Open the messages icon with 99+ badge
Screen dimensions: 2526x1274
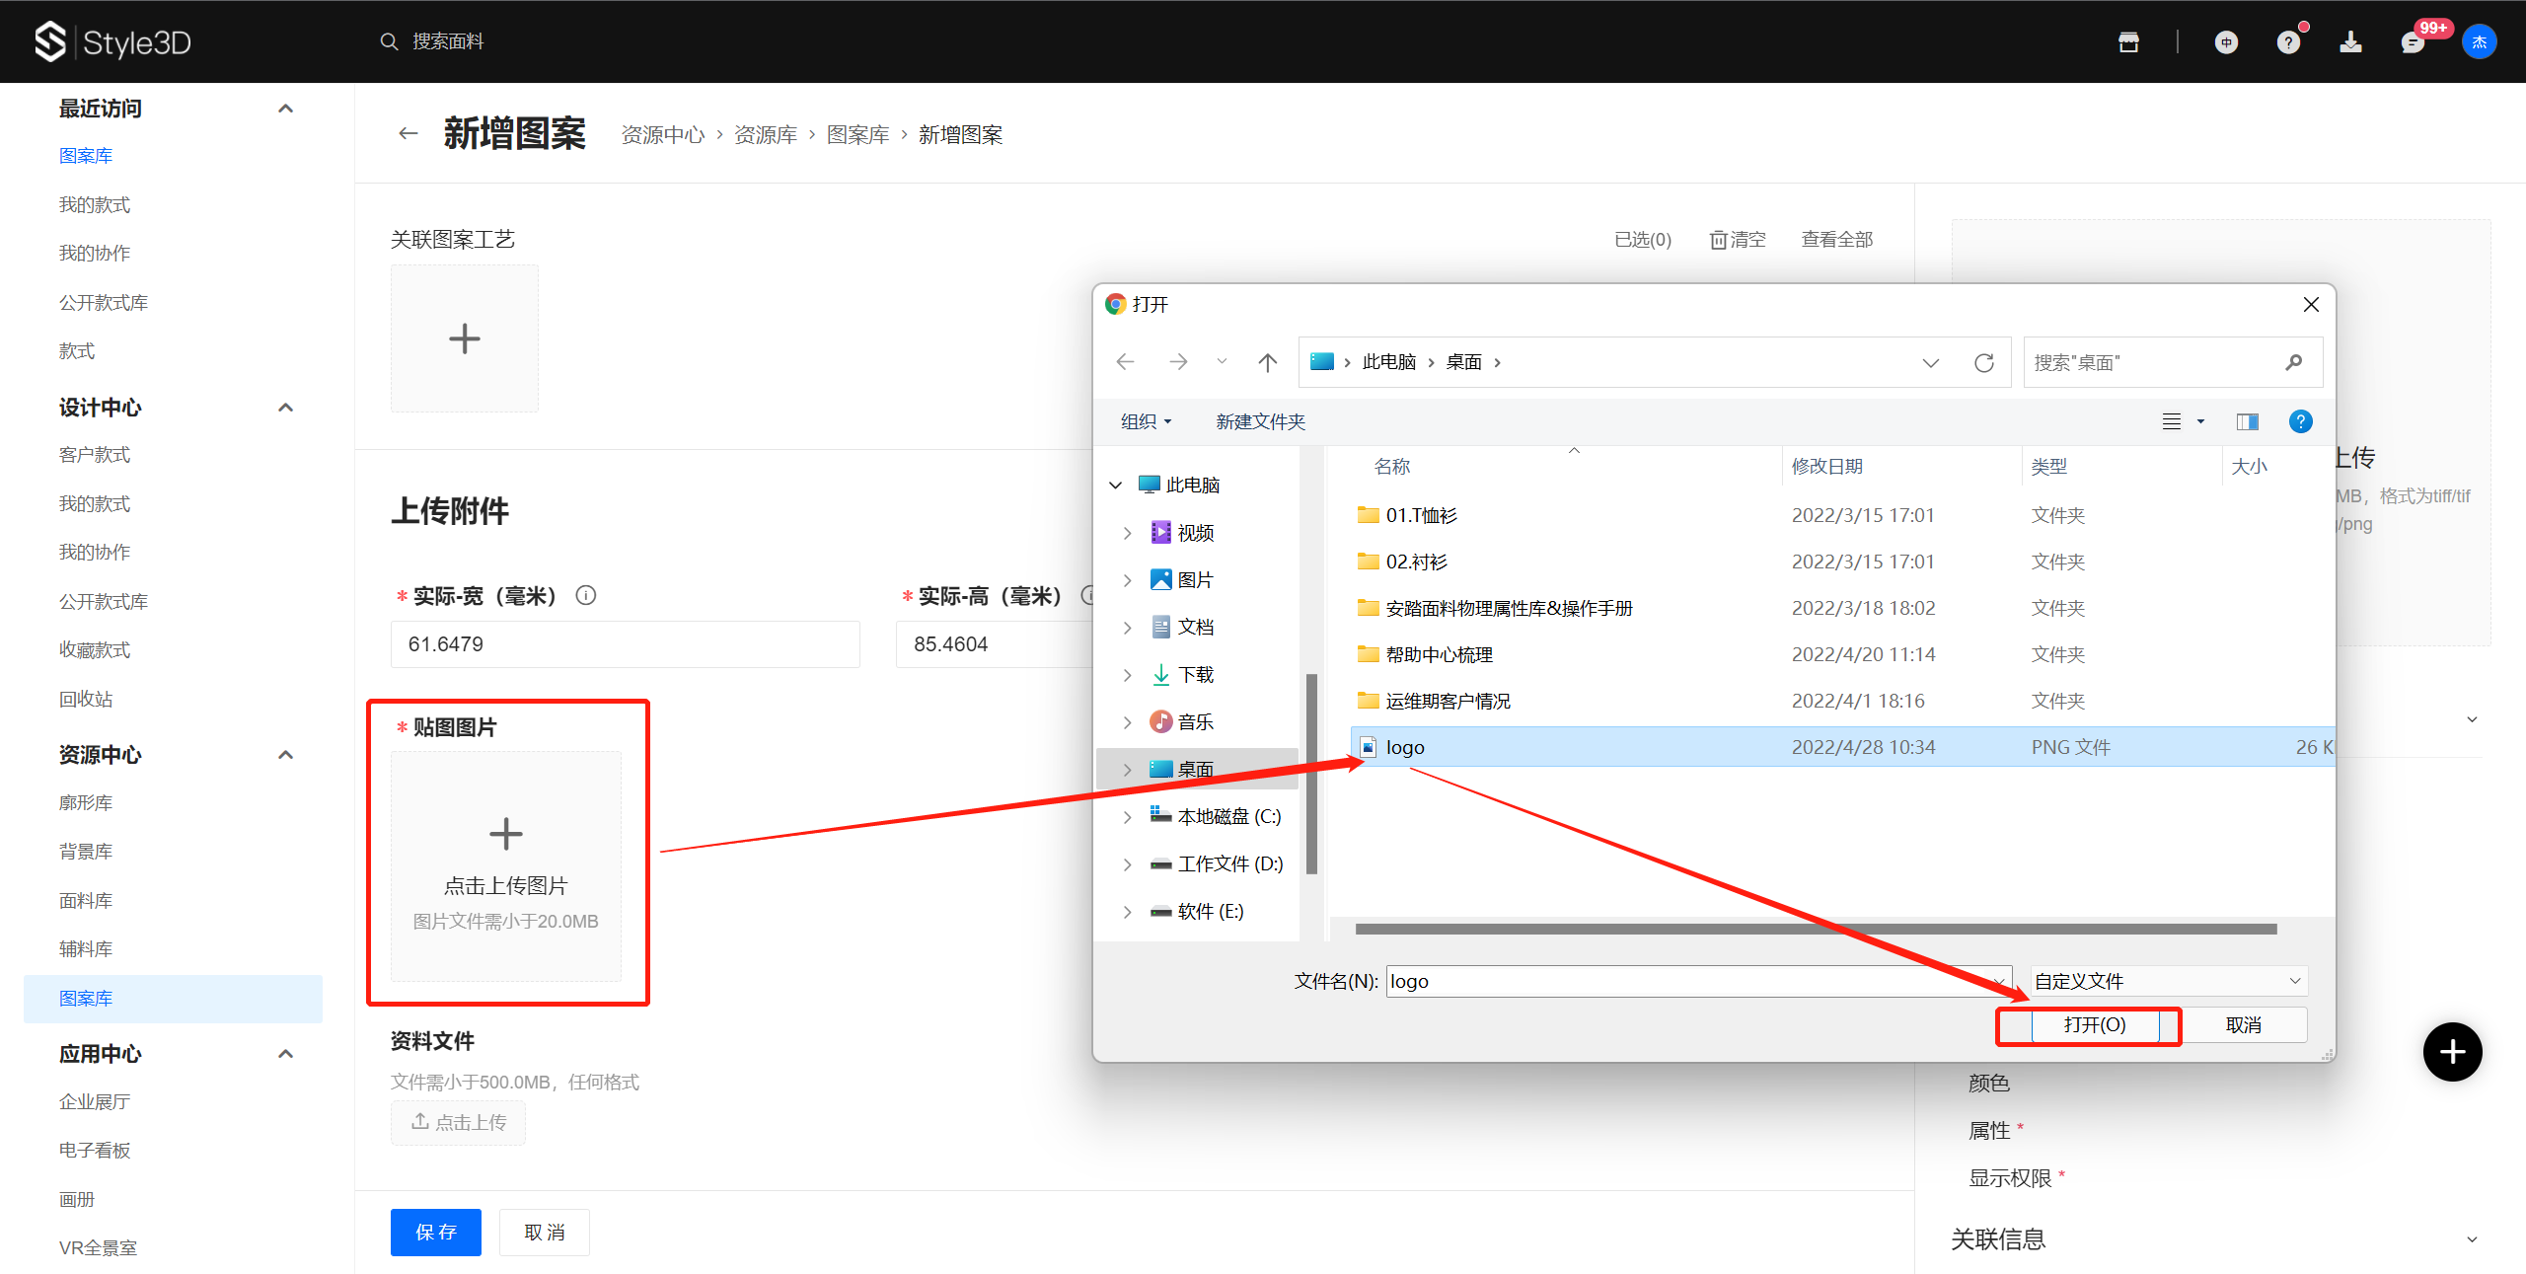(2413, 42)
